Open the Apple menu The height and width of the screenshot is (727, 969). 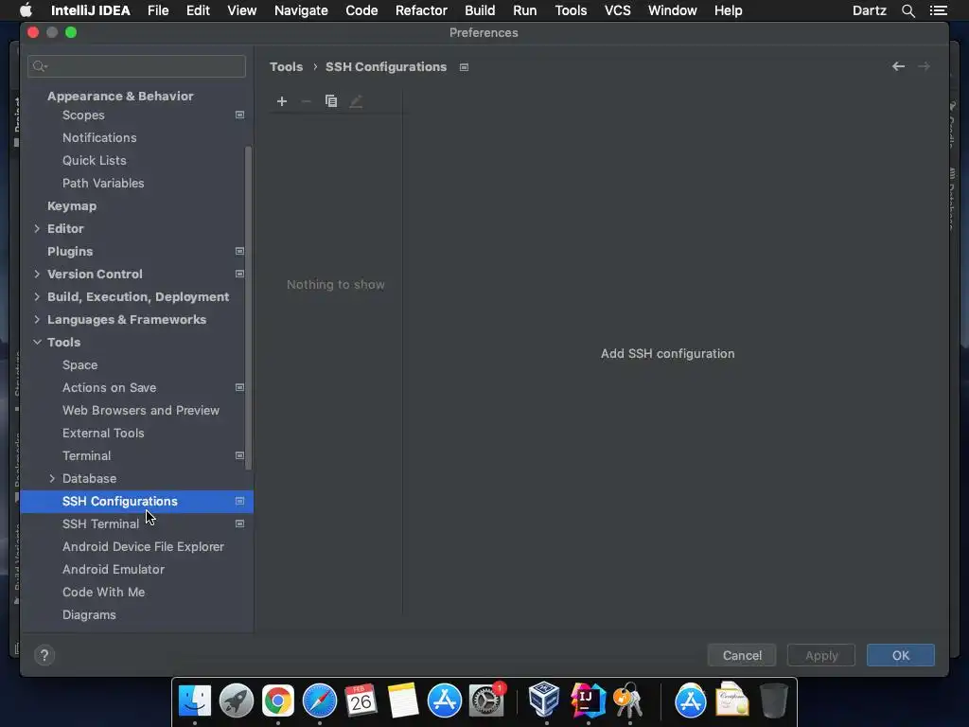click(x=26, y=10)
